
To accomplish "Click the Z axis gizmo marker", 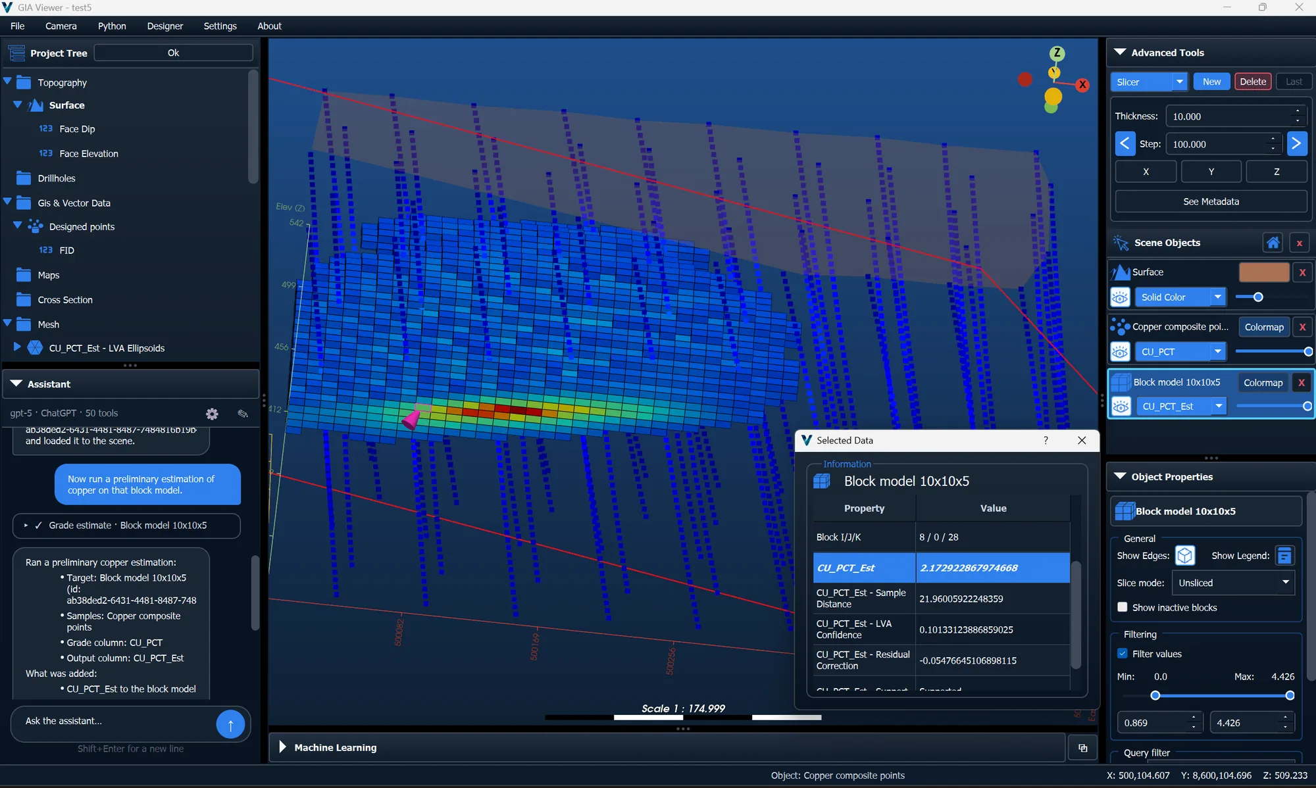I will click(1057, 53).
